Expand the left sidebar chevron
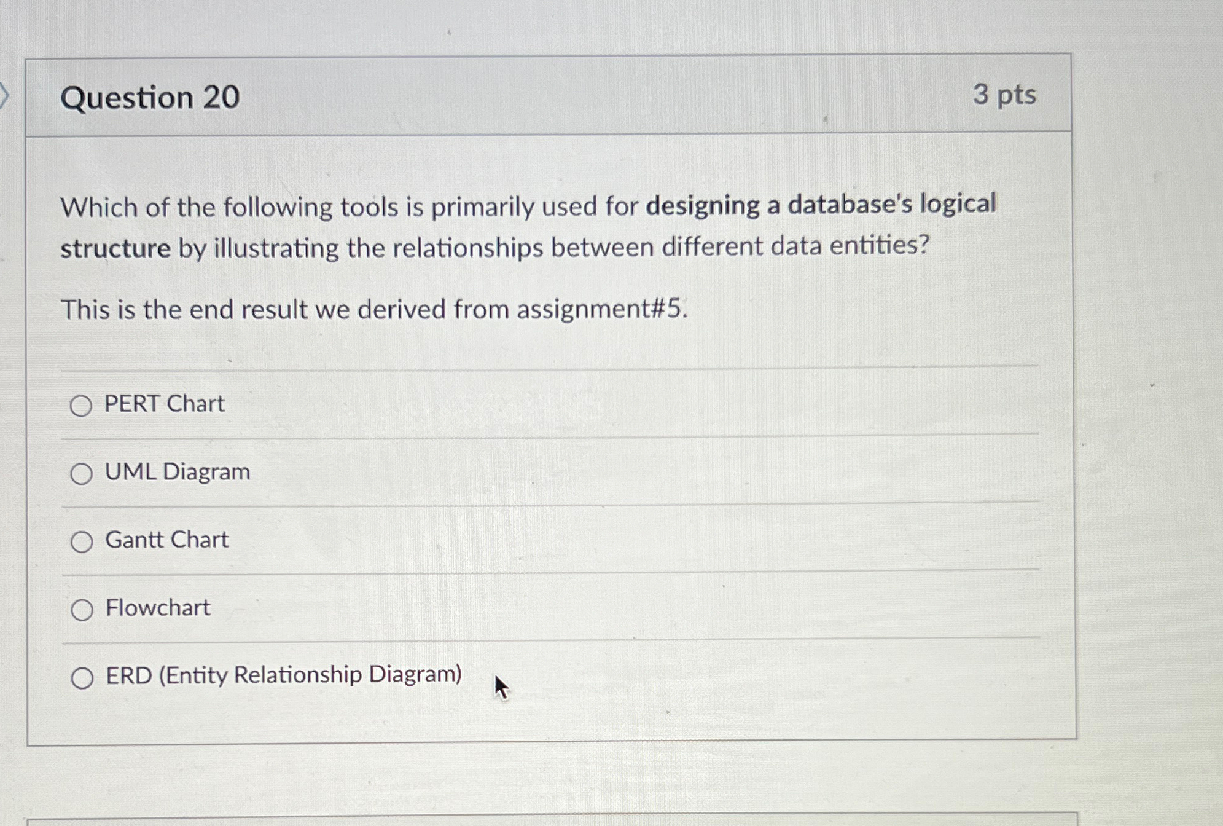The height and width of the screenshot is (826, 1223). 5,95
